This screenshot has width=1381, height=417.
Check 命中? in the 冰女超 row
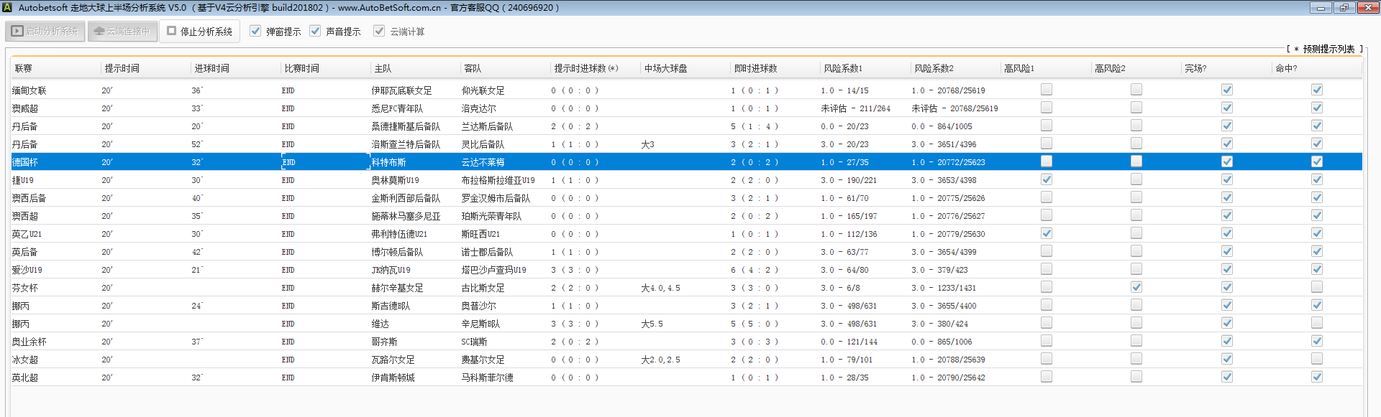tap(1316, 359)
